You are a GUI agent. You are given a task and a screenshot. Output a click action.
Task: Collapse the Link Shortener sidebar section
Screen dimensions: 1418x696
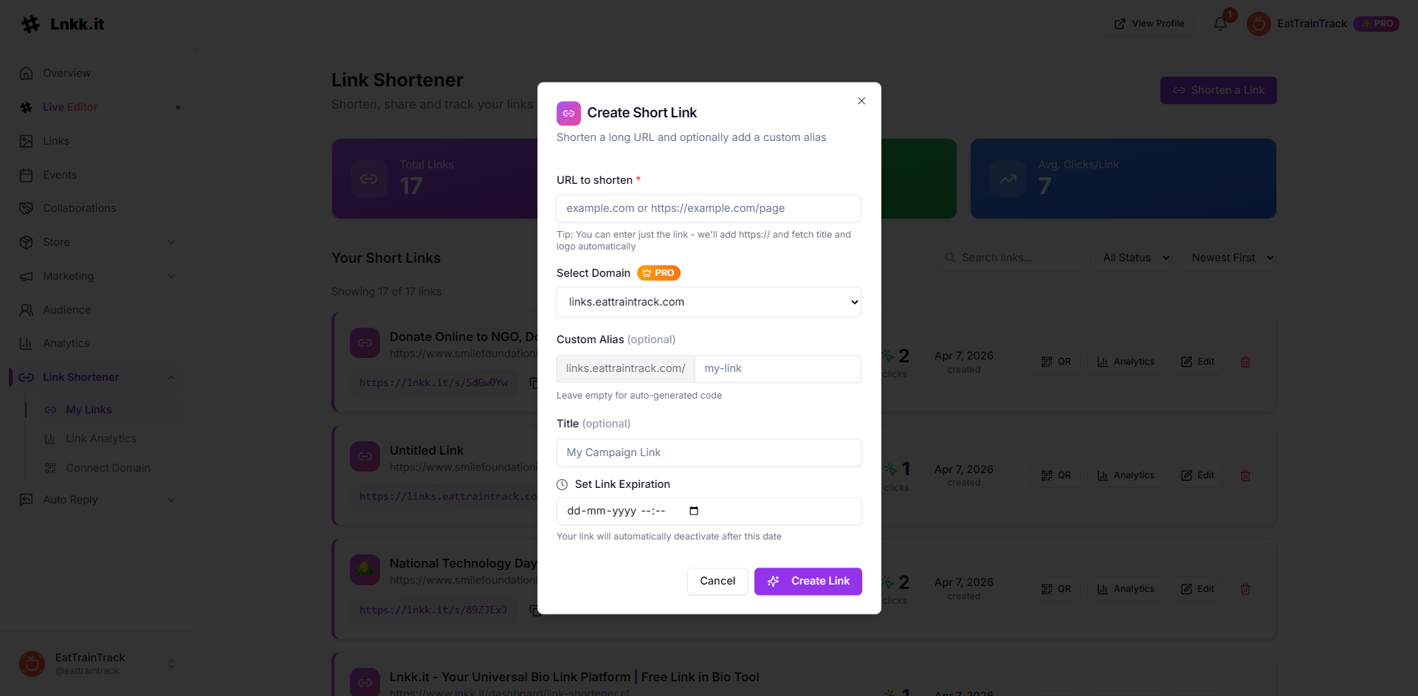point(171,377)
